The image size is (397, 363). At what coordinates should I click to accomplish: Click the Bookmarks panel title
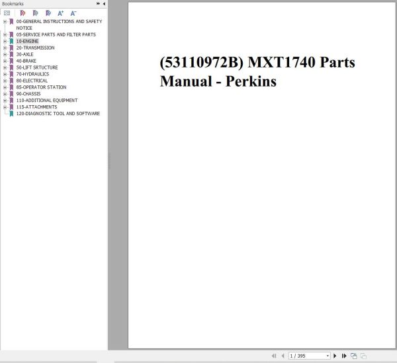[13, 4]
